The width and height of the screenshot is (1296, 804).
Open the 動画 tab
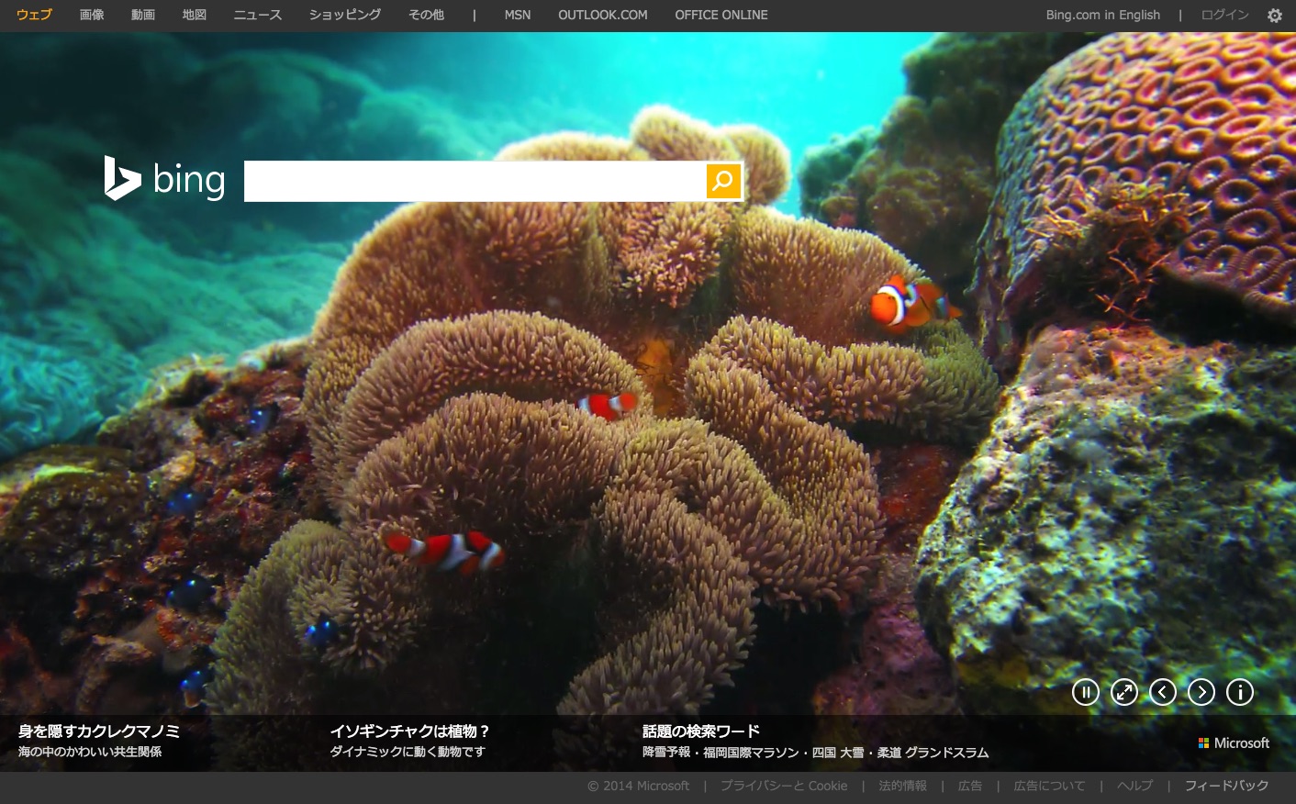(143, 16)
